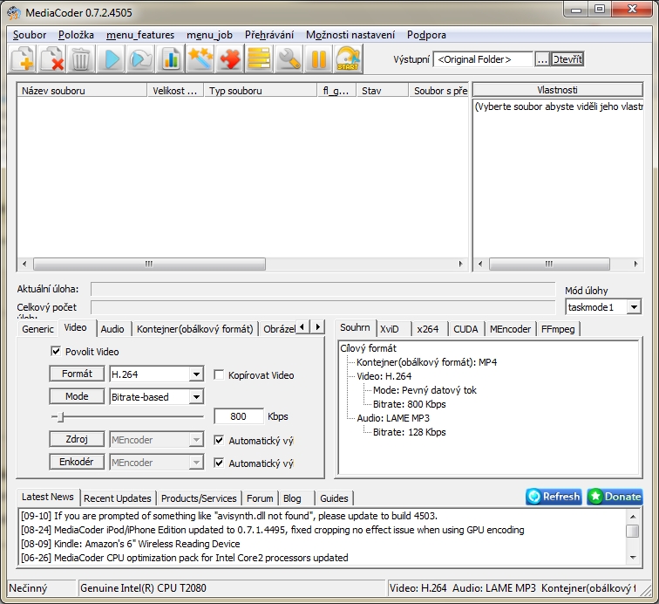
Task: Select the Video: H.264 tree item
Action: pos(384,376)
